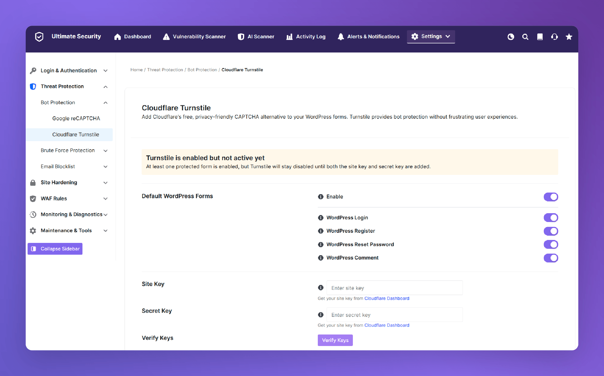Click the shield-check icon beside WAF Rules

pos(33,199)
